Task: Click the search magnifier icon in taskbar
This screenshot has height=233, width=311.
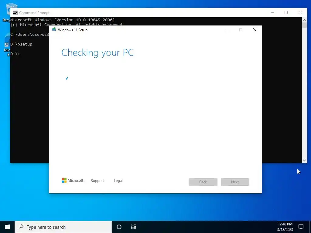Action: (21, 227)
